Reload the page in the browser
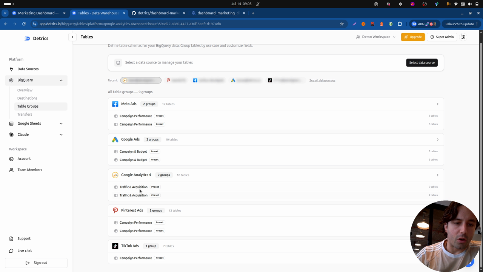Image resolution: width=483 pixels, height=272 pixels. (x=24, y=24)
